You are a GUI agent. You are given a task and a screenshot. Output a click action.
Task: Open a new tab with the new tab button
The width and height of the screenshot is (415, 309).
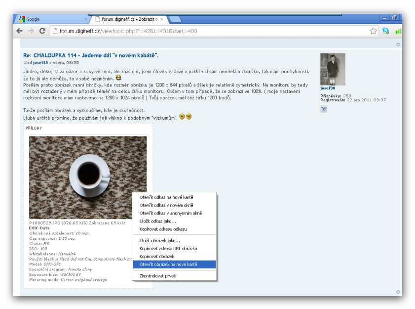point(175,19)
